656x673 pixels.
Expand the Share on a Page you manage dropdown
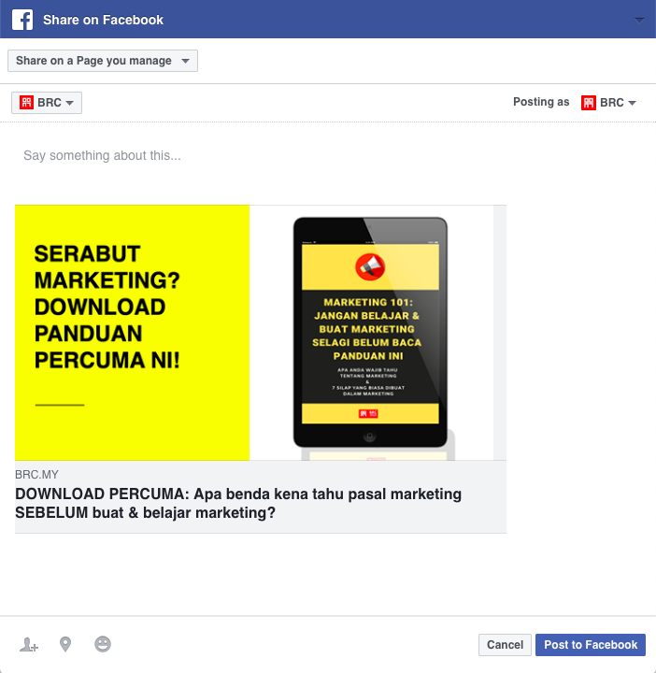coord(103,61)
